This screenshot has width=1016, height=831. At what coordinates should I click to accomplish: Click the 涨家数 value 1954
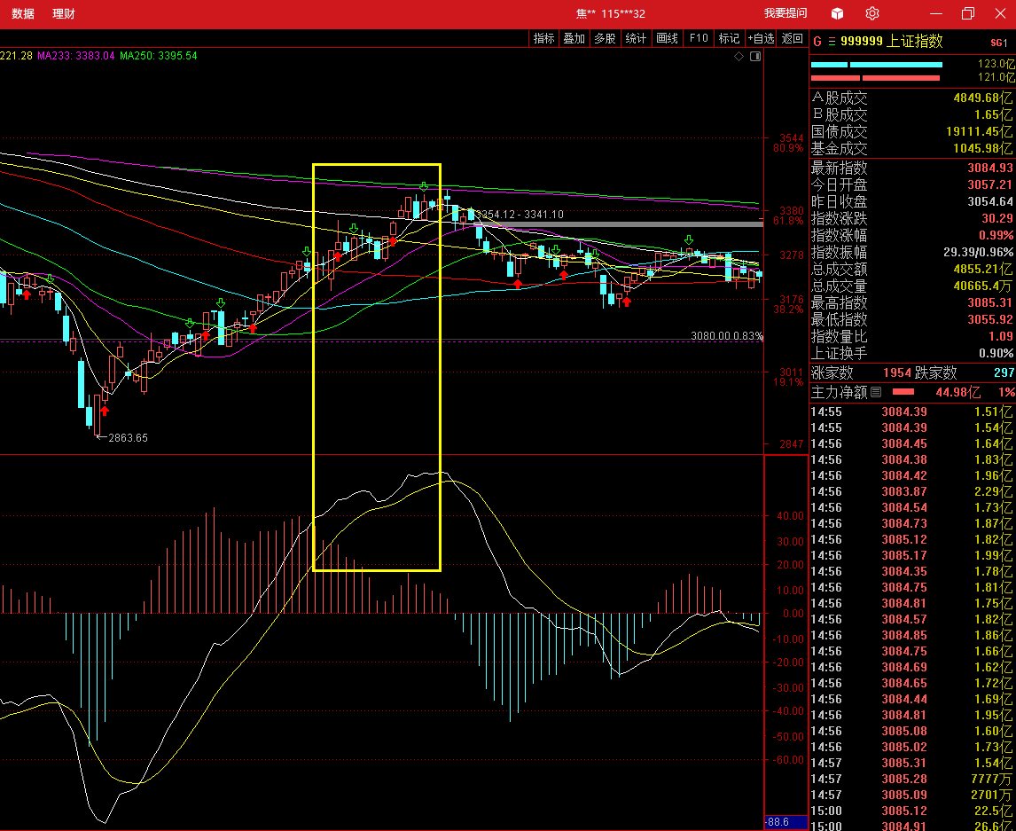point(897,373)
